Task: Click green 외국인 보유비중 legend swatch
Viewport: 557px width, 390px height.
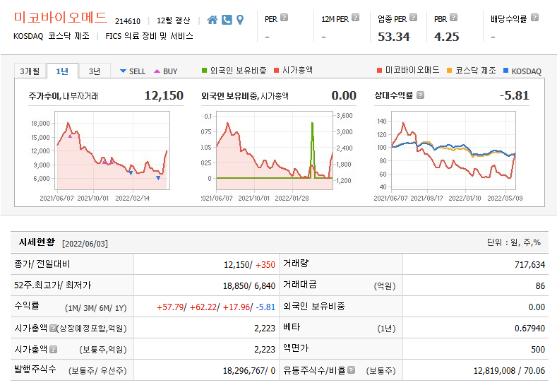Action: [x=204, y=71]
